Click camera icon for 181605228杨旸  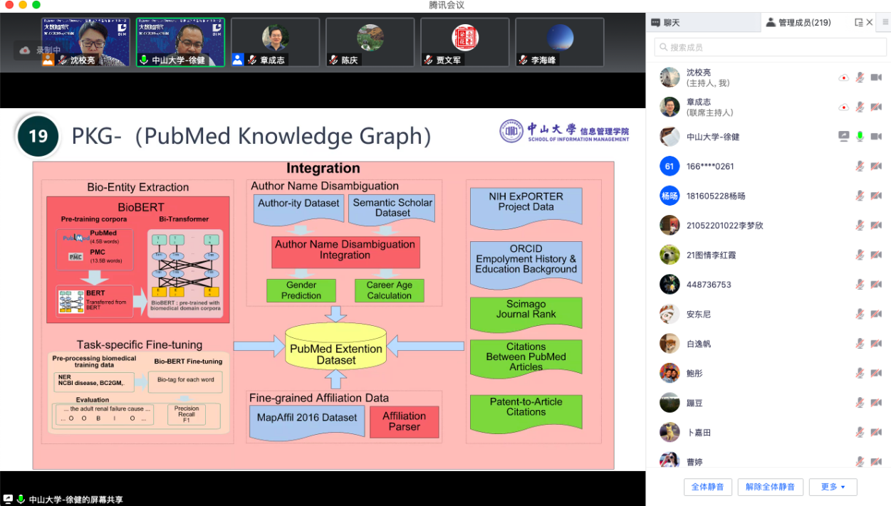point(876,196)
